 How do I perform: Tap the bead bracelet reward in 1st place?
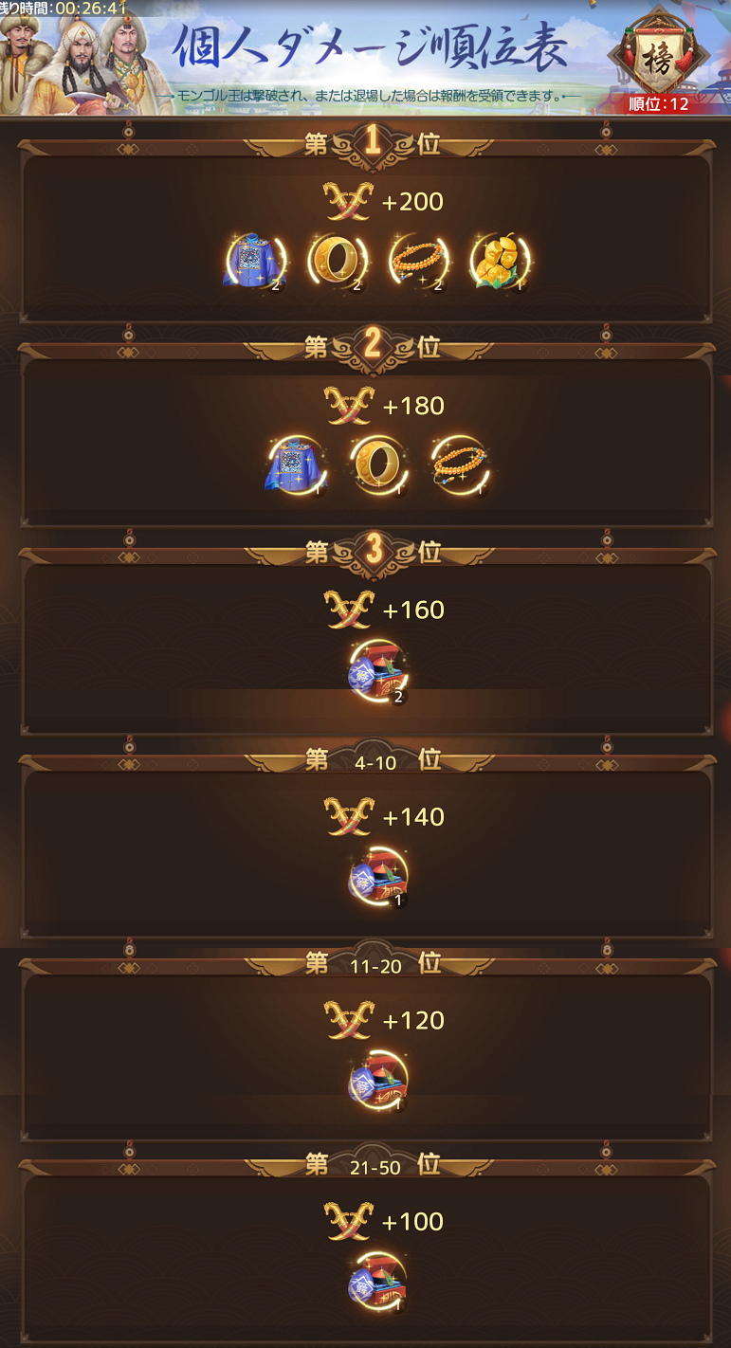point(419,261)
